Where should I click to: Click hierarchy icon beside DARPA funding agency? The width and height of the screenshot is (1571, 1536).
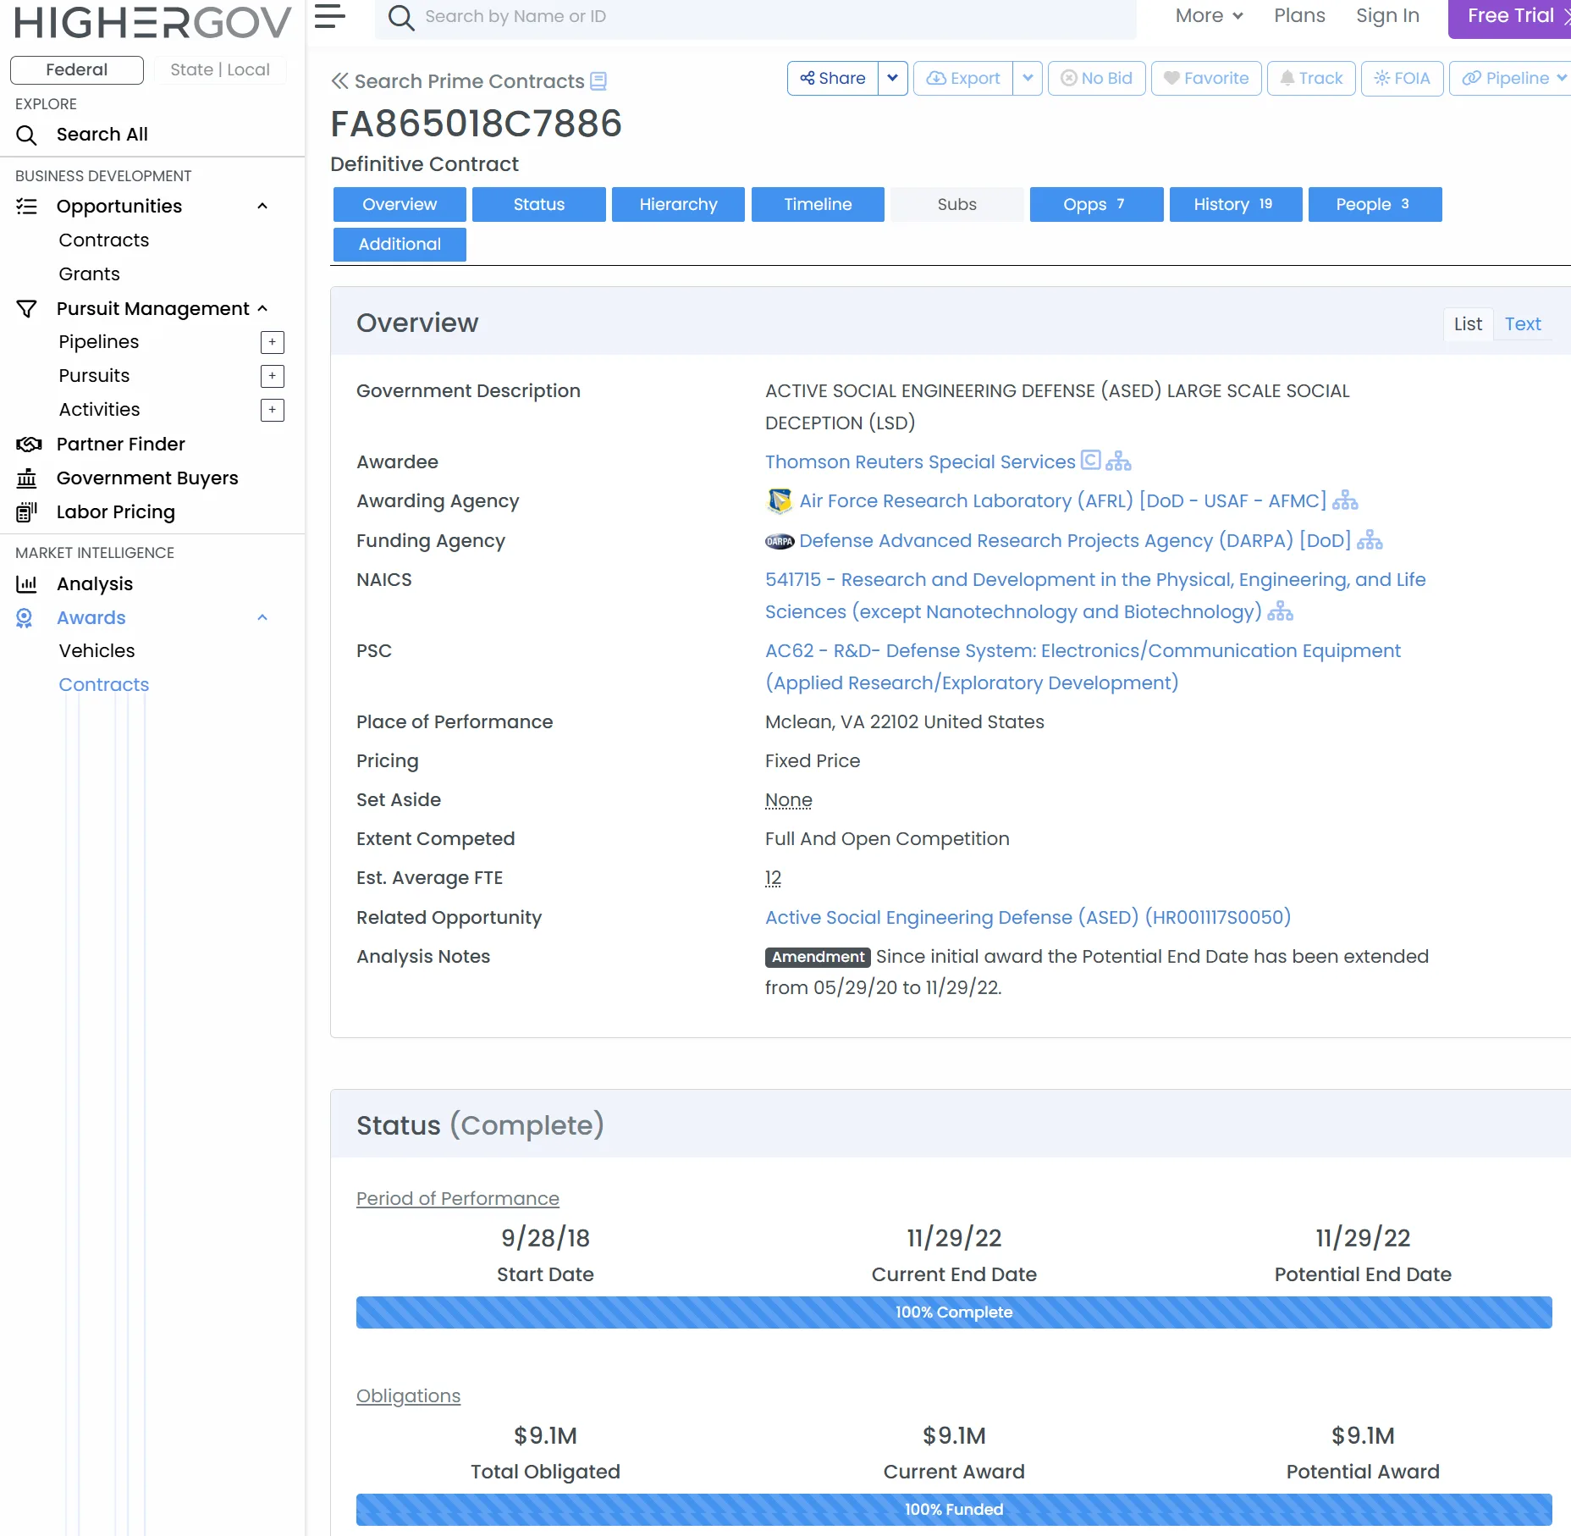tap(1369, 541)
